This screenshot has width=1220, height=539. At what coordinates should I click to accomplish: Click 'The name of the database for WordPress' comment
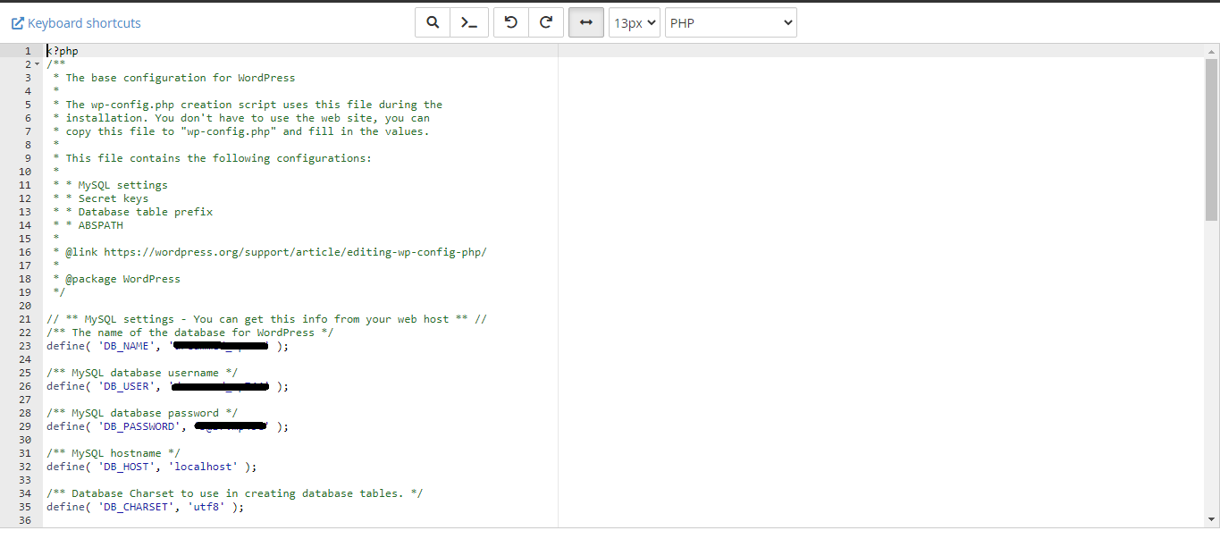click(x=190, y=333)
